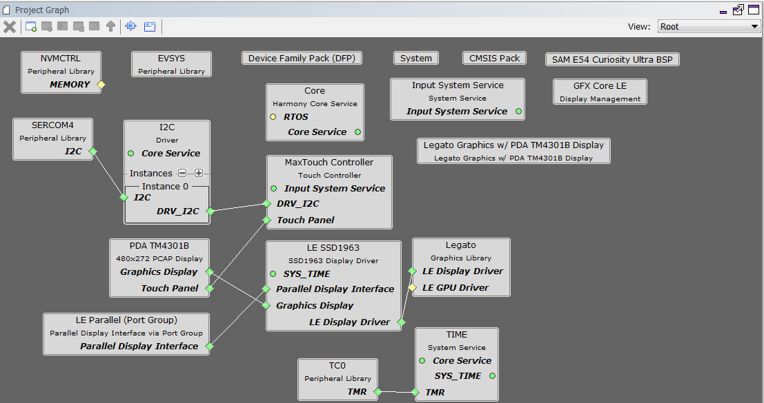Select the Legato Graphics Library node title

point(461,245)
